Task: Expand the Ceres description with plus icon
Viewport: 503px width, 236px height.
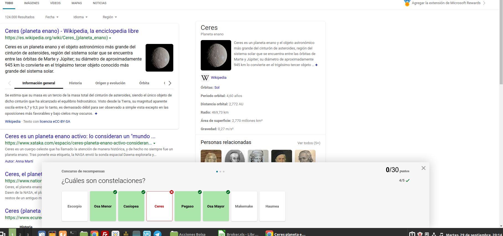Action: [x=316, y=65]
